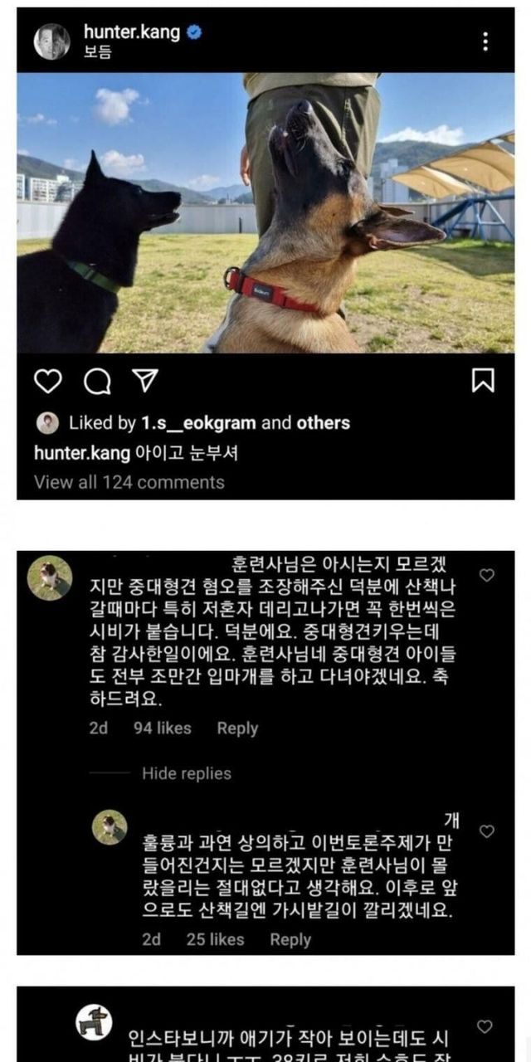
Task: Like the reply with 25 likes
Action: tap(488, 831)
